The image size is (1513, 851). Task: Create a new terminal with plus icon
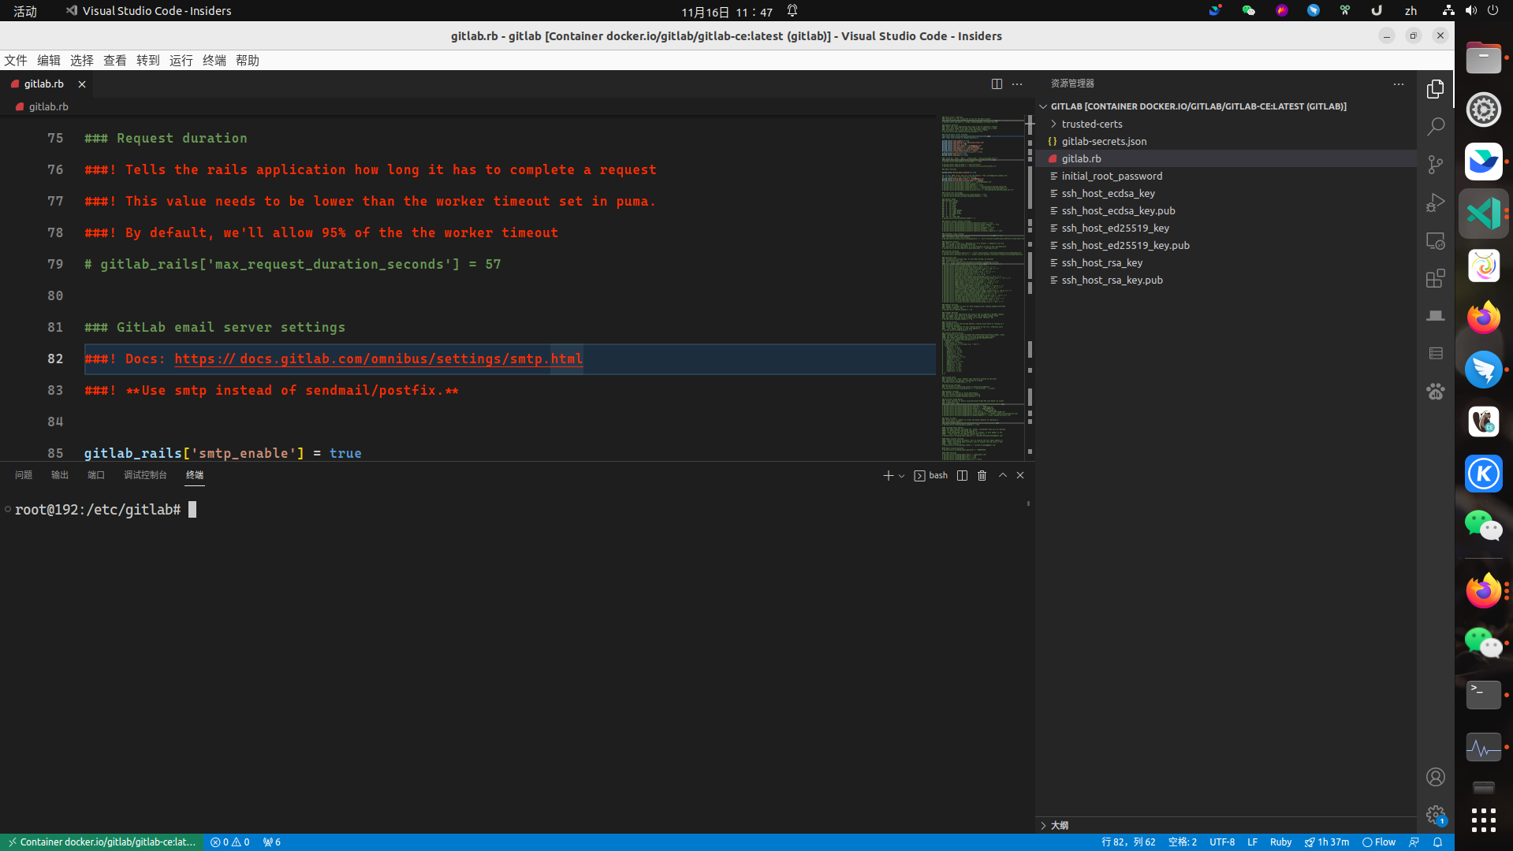point(888,475)
